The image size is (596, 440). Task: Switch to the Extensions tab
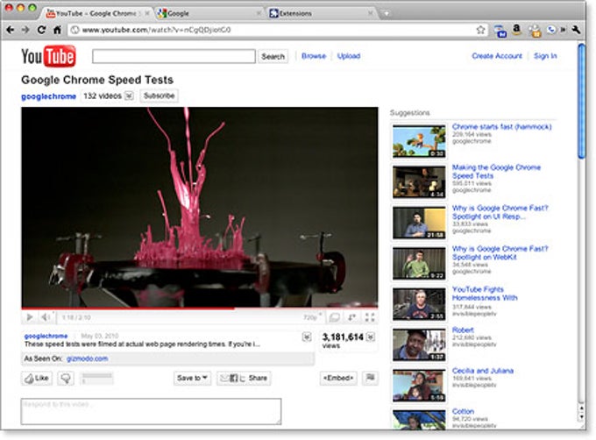320,13
